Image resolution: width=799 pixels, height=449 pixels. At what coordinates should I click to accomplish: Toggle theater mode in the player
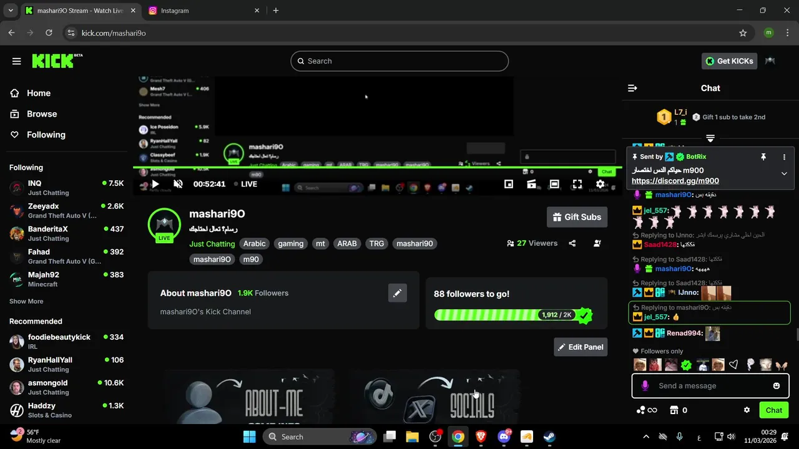(x=554, y=184)
